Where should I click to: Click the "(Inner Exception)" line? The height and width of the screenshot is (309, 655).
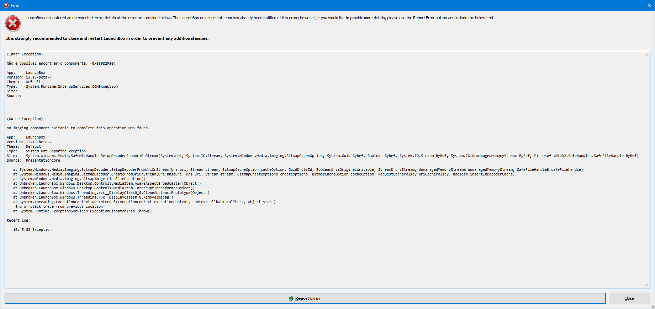click(25, 54)
